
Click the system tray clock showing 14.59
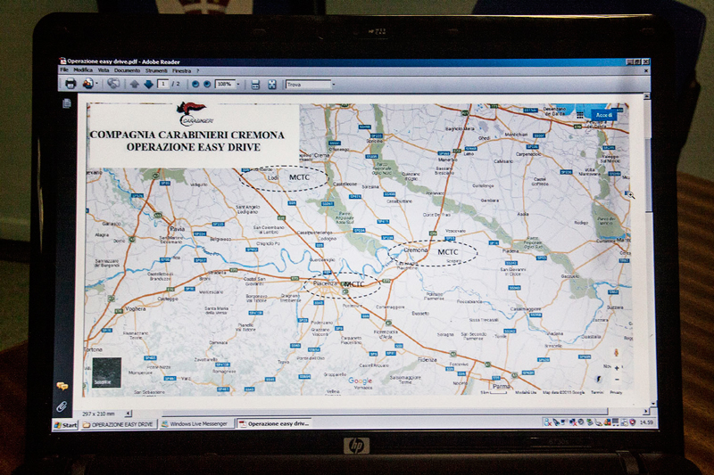646,422
